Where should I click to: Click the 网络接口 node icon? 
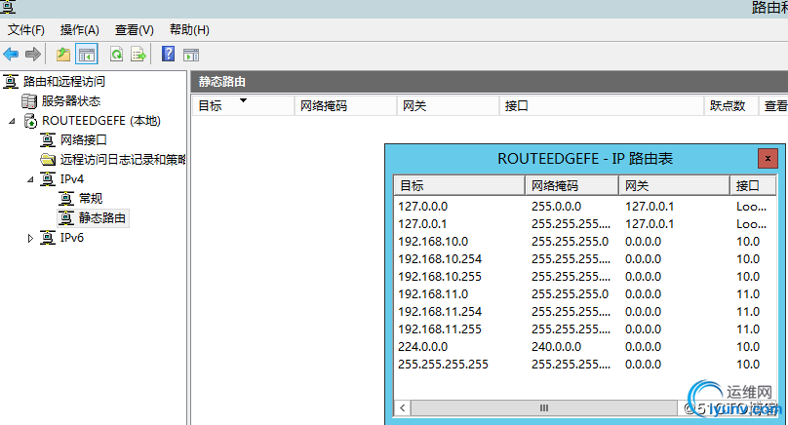[x=48, y=139]
